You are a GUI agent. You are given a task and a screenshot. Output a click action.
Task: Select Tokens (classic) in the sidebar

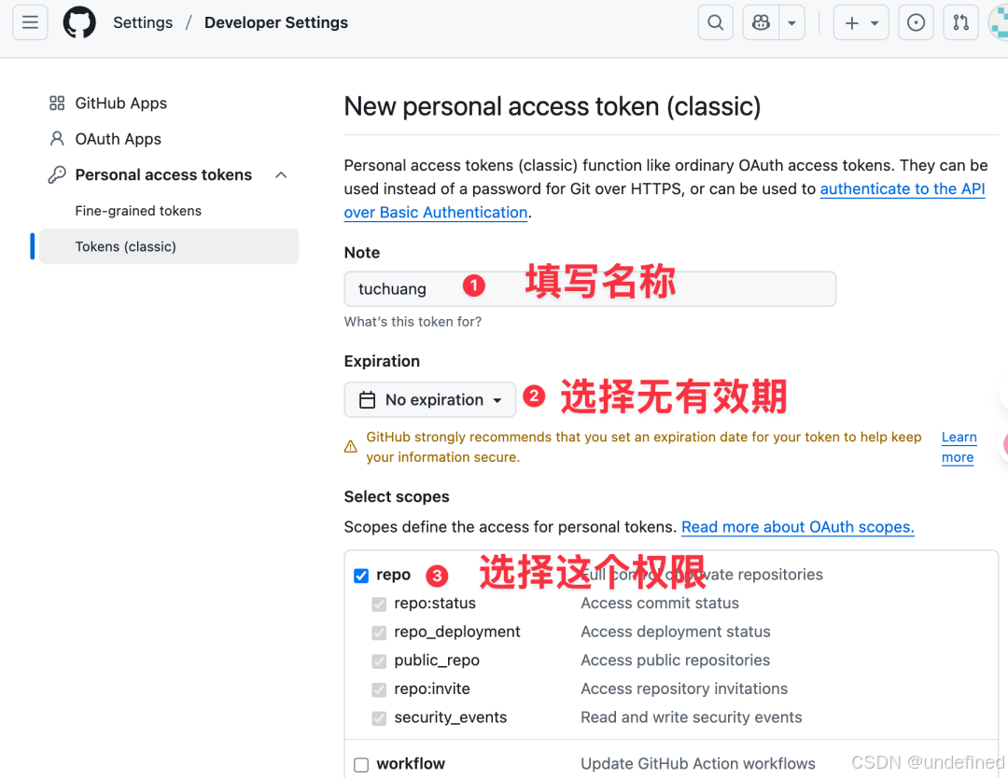tap(127, 246)
